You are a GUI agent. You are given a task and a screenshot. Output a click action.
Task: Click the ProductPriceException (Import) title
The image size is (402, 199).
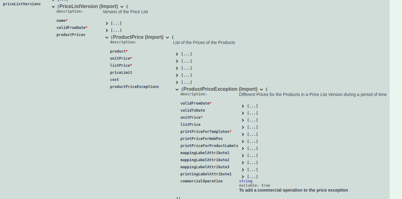(x=220, y=89)
